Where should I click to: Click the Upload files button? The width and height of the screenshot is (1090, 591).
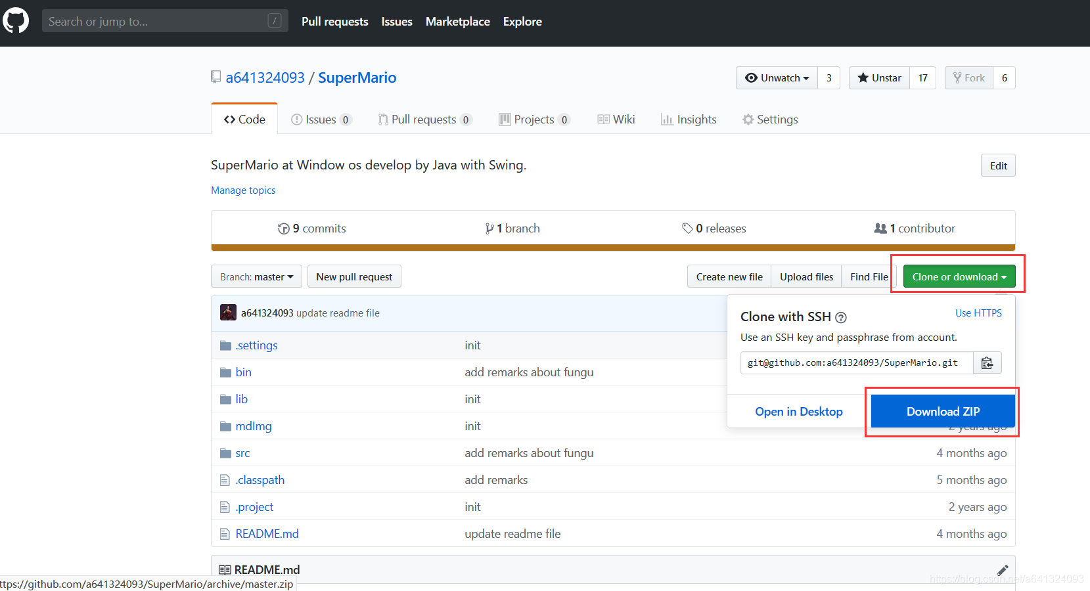point(806,276)
